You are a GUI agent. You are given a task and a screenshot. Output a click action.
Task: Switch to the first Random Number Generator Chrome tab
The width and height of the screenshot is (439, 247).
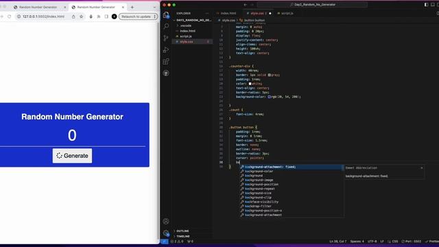click(x=38, y=7)
